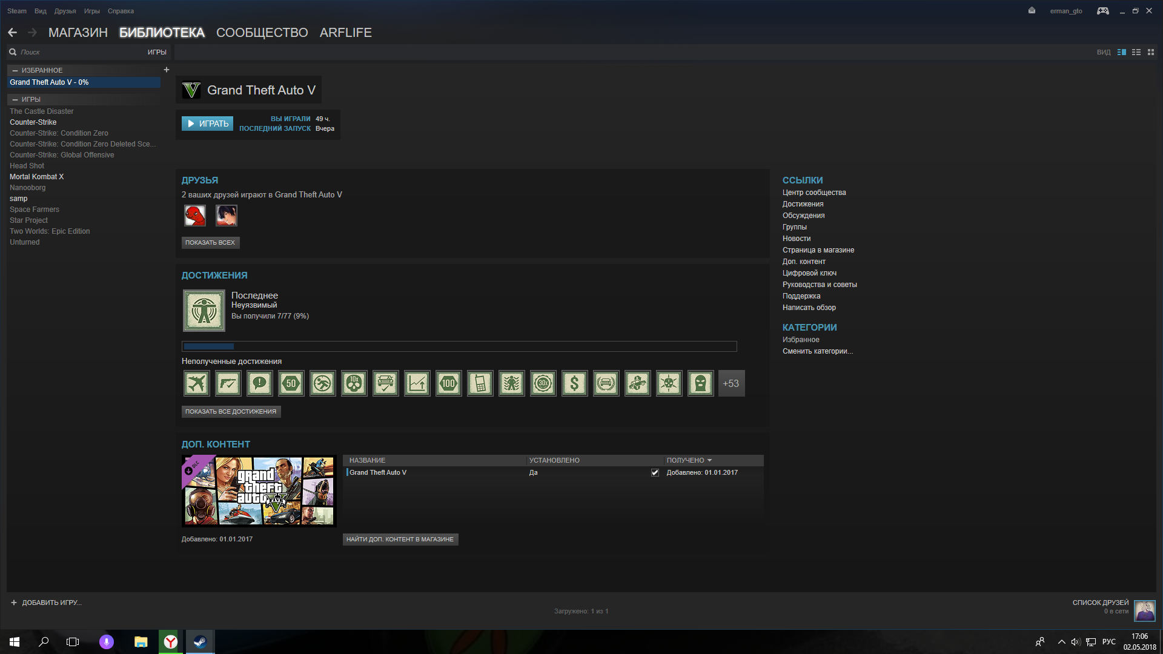The height and width of the screenshot is (654, 1163).
Task: Click the taskbar volume icon
Action: click(1076, 642)
